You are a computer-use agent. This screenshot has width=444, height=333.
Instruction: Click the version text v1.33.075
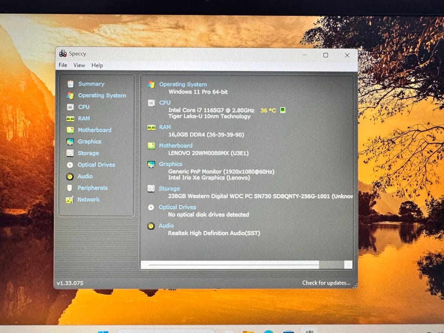point(70,283)
